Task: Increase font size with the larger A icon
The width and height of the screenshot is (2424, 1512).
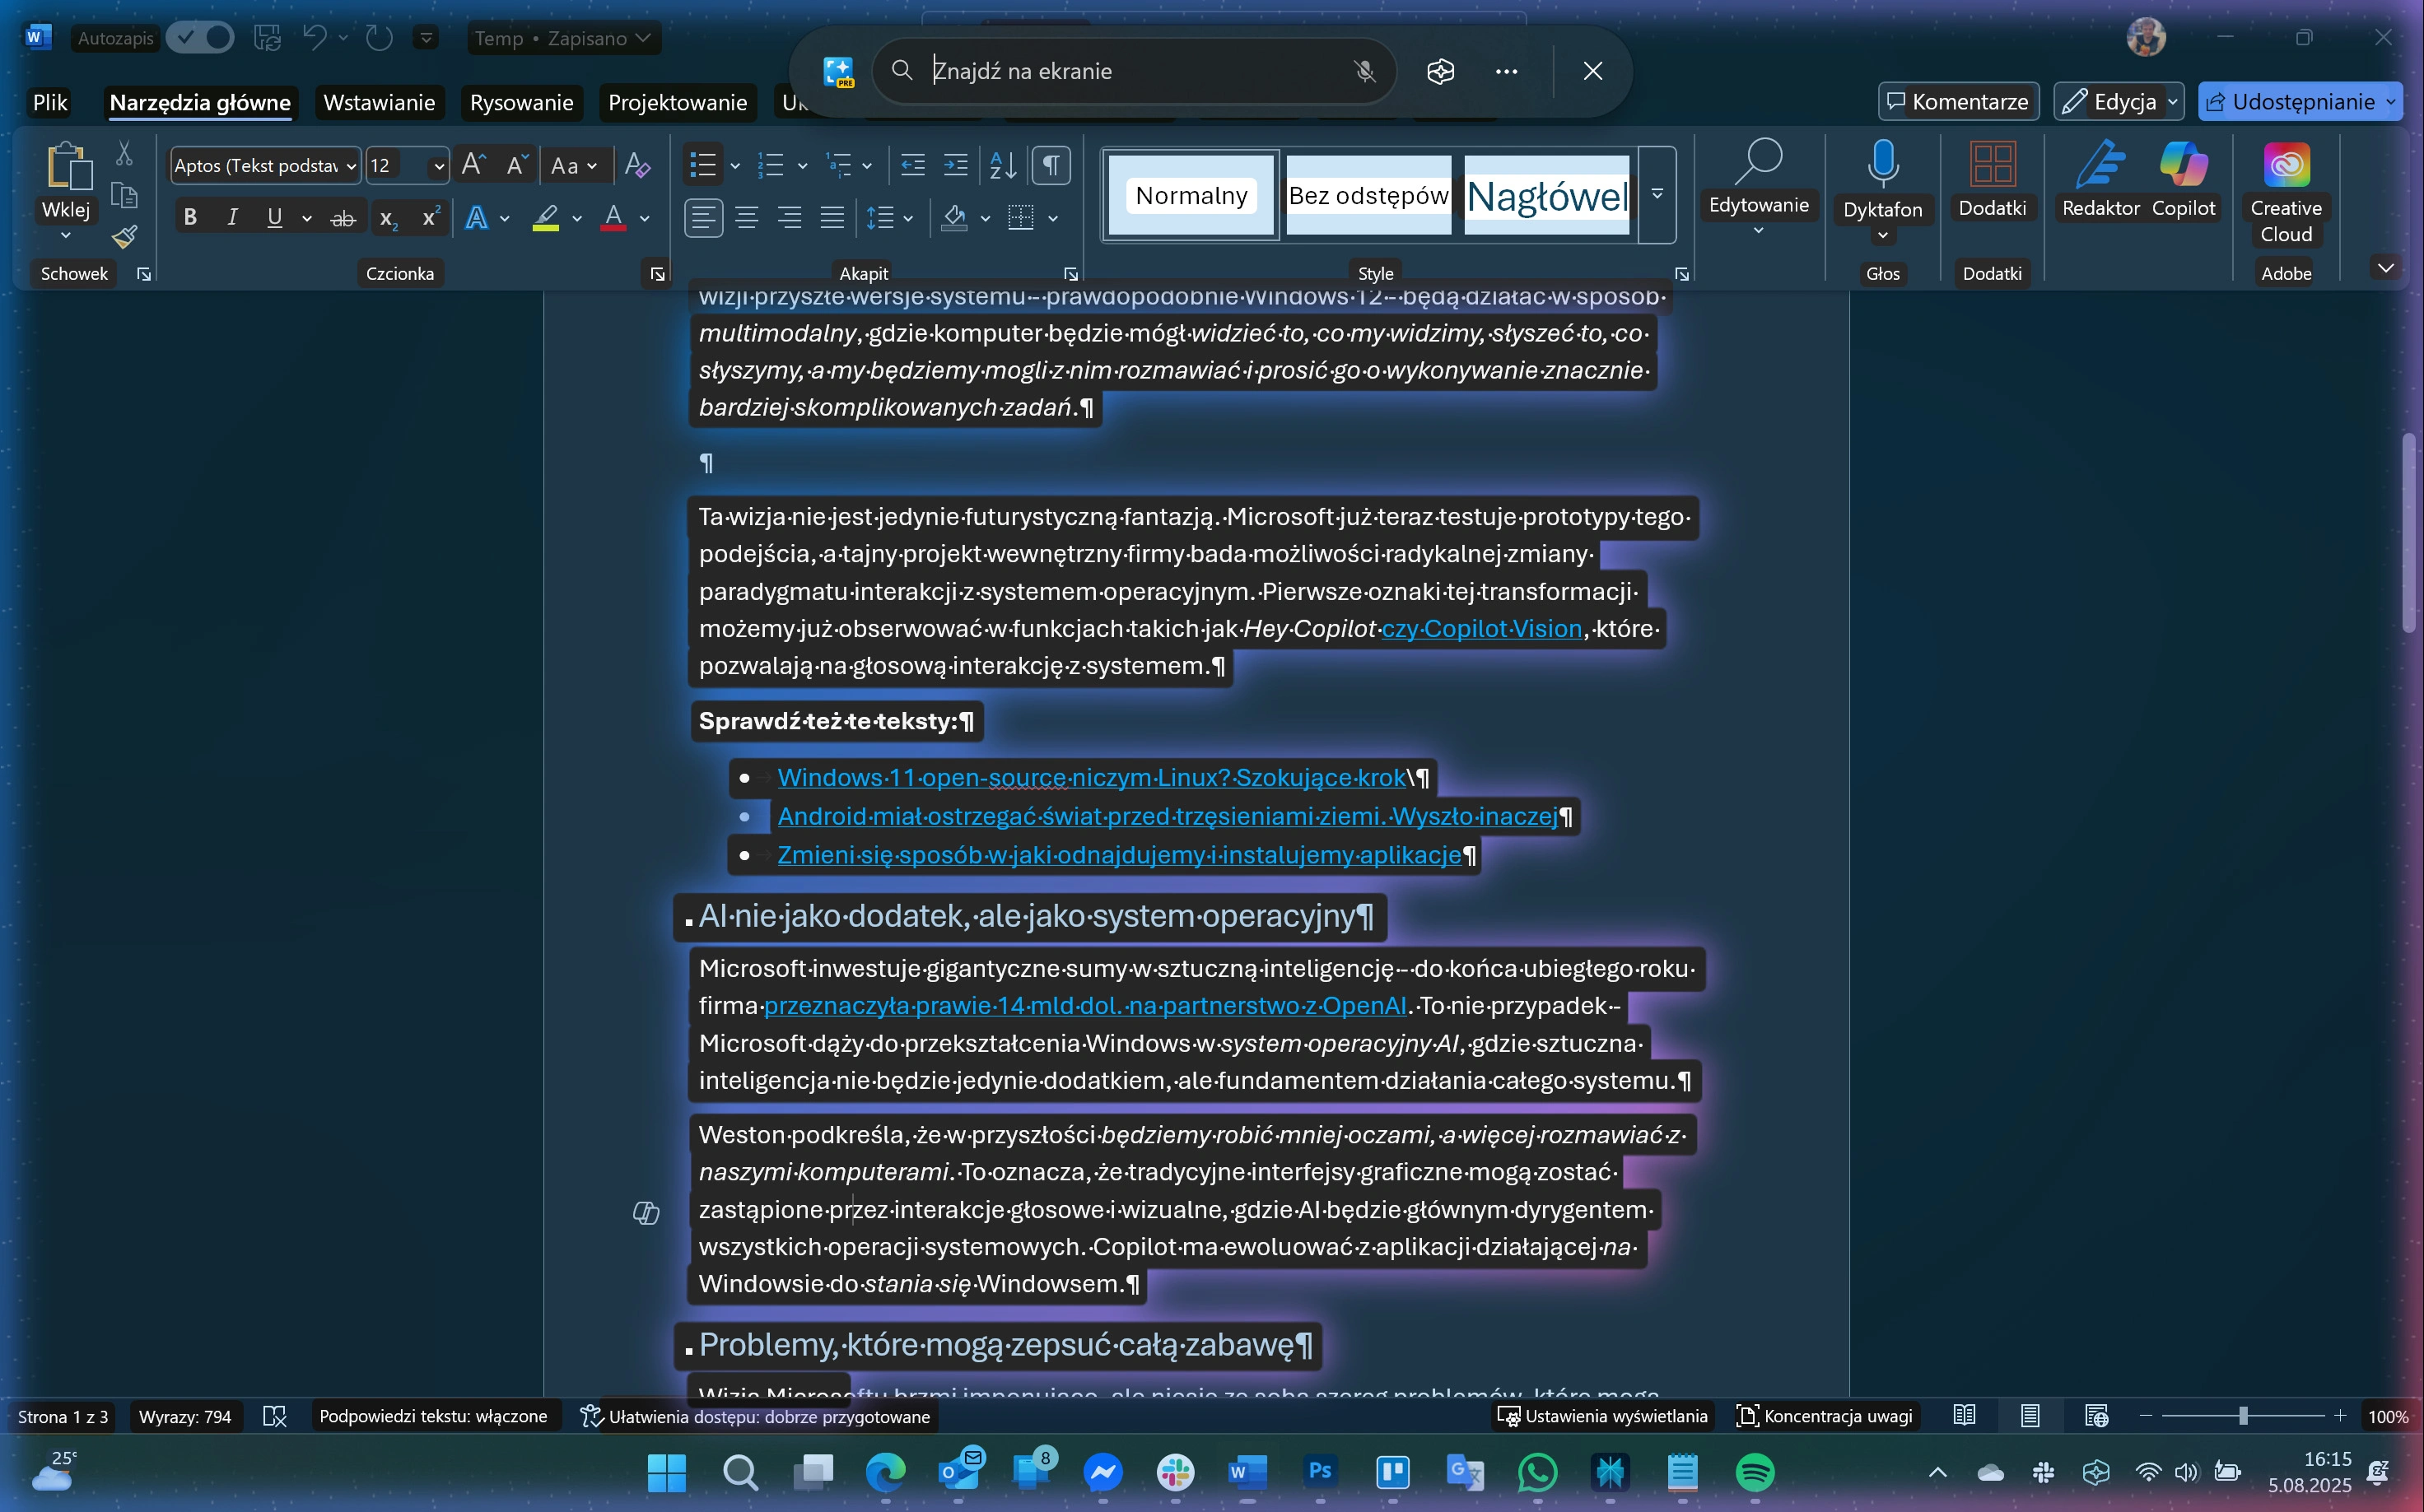Action: (x=472, y=164)
